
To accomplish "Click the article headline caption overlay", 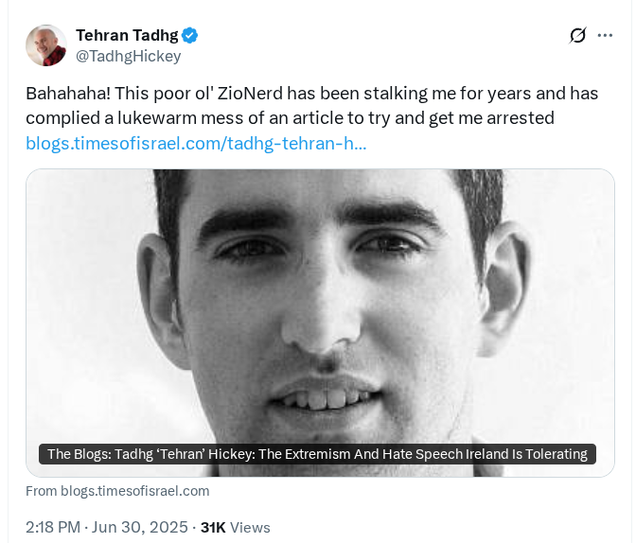I will coord(317,454).
